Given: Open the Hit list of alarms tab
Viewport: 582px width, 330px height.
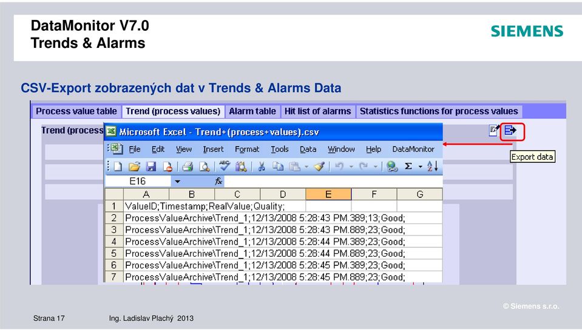Looking at the screenshot, I should (318, 111).
